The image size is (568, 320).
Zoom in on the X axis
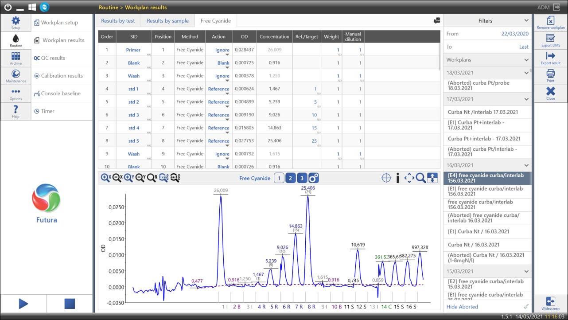[105, 178]
